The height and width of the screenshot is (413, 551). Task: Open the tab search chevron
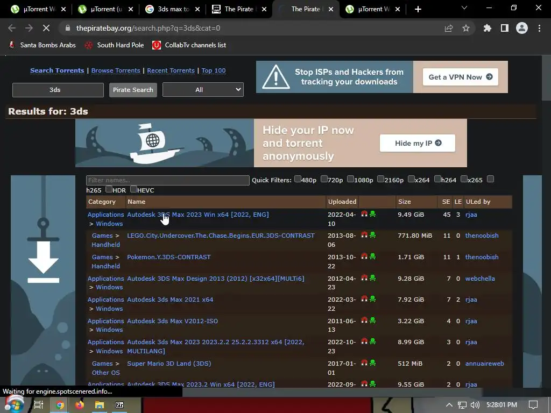(x=464, y=8)
